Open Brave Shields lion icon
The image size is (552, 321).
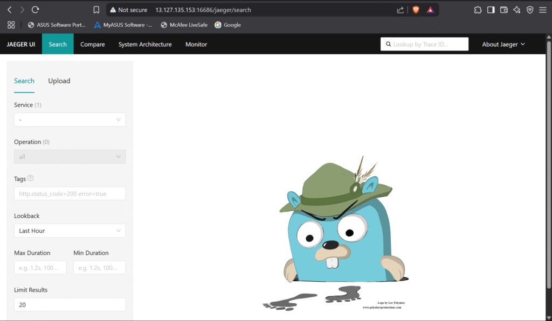(x=416, y=10)
